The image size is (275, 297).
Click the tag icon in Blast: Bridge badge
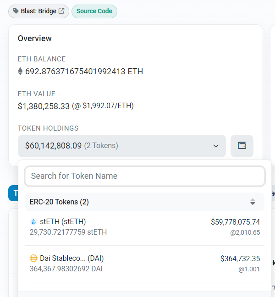click(16, 11)
